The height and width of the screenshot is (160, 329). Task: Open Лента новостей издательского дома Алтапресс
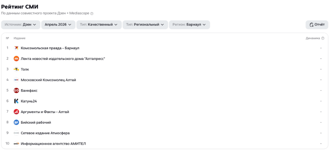[x=63, y=59]
